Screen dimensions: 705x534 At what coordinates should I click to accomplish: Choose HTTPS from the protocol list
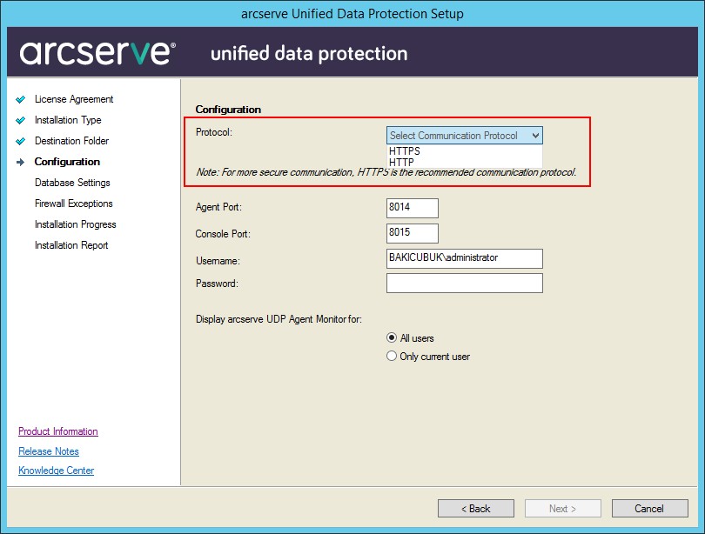tap(465, 151)
